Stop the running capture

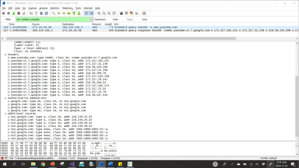pyautogui.click(x=19, y=13)
